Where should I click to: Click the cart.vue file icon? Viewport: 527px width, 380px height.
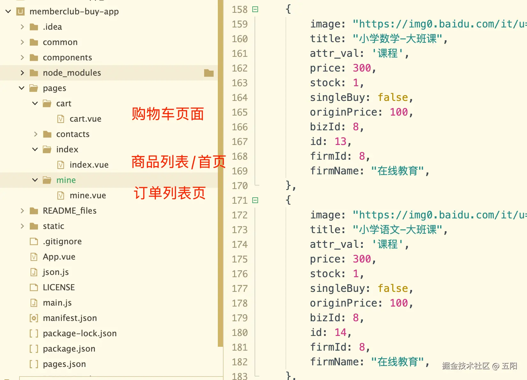coord(61,119)
